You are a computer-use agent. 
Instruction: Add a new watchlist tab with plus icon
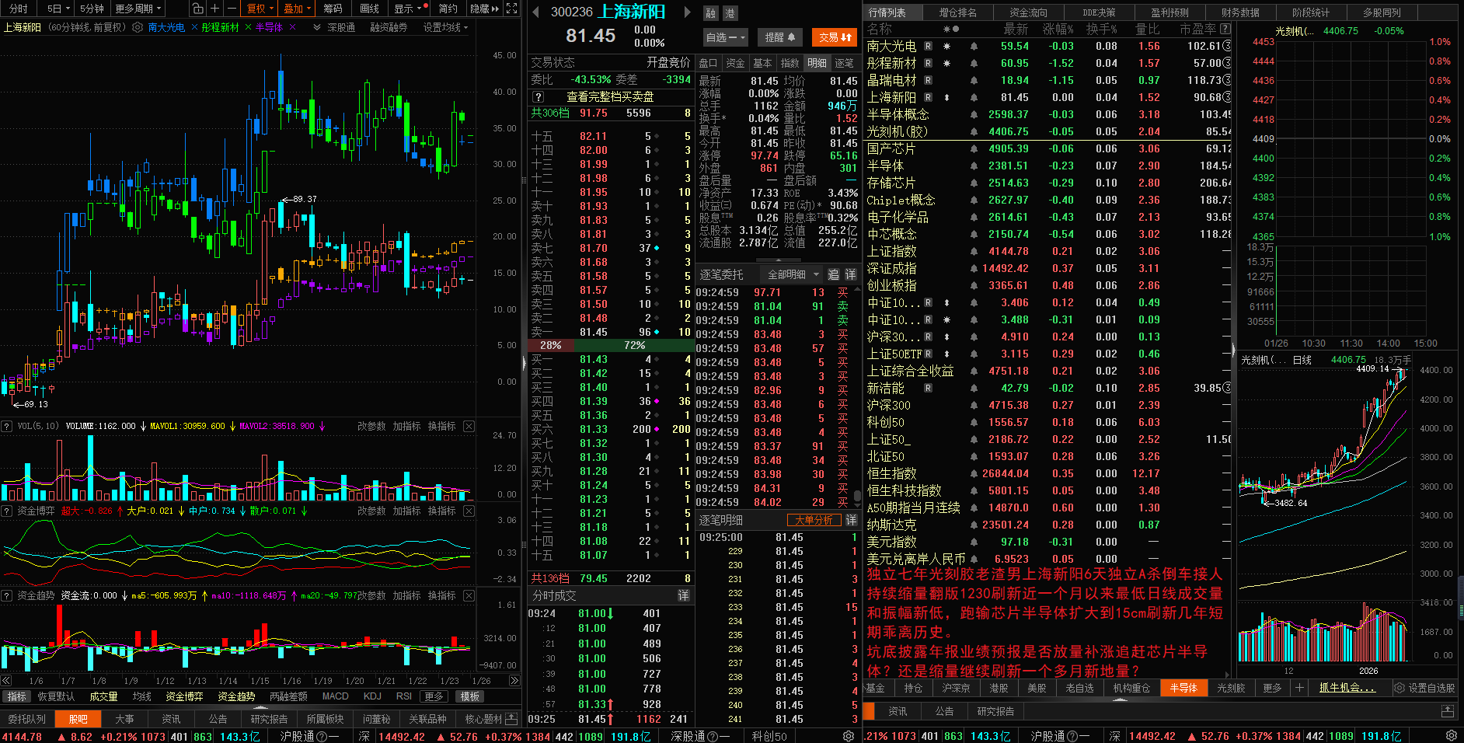click(x=1298, y=688)
